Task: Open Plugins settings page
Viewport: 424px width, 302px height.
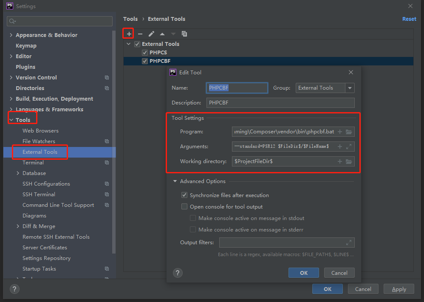Action: click(x=25, y=67)
